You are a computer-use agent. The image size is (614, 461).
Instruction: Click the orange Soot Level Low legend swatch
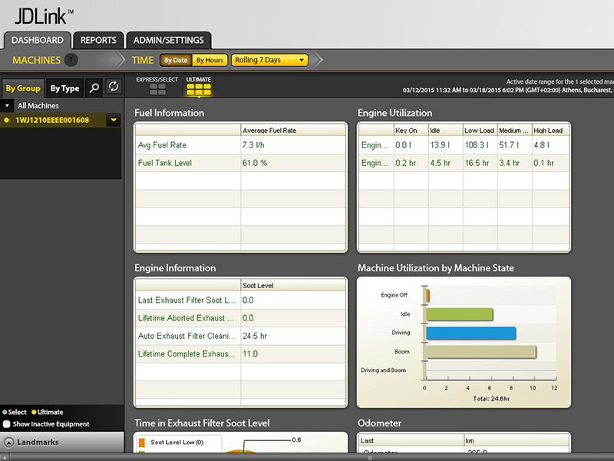(x=142, y=443)
